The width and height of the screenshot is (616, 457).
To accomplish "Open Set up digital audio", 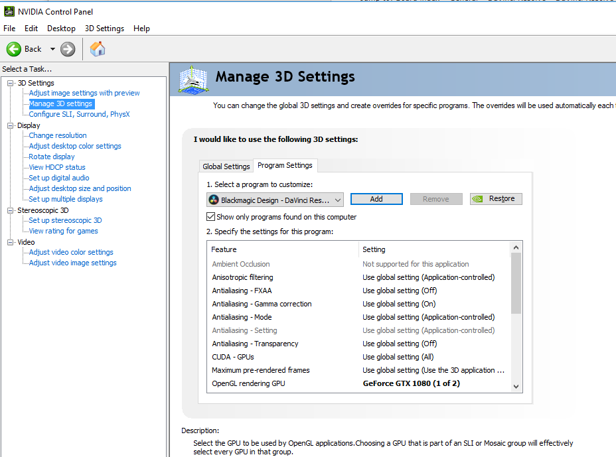I will pos(59,178).
